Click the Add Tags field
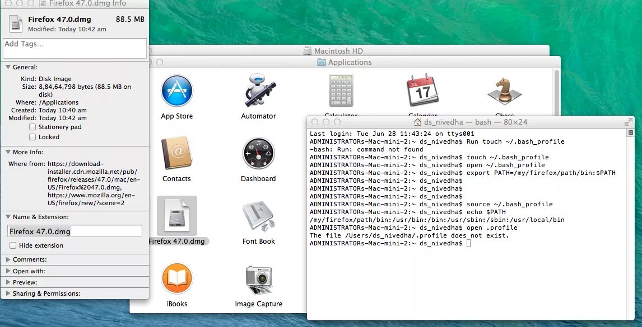The image size is (642, 327). point(75,48)
